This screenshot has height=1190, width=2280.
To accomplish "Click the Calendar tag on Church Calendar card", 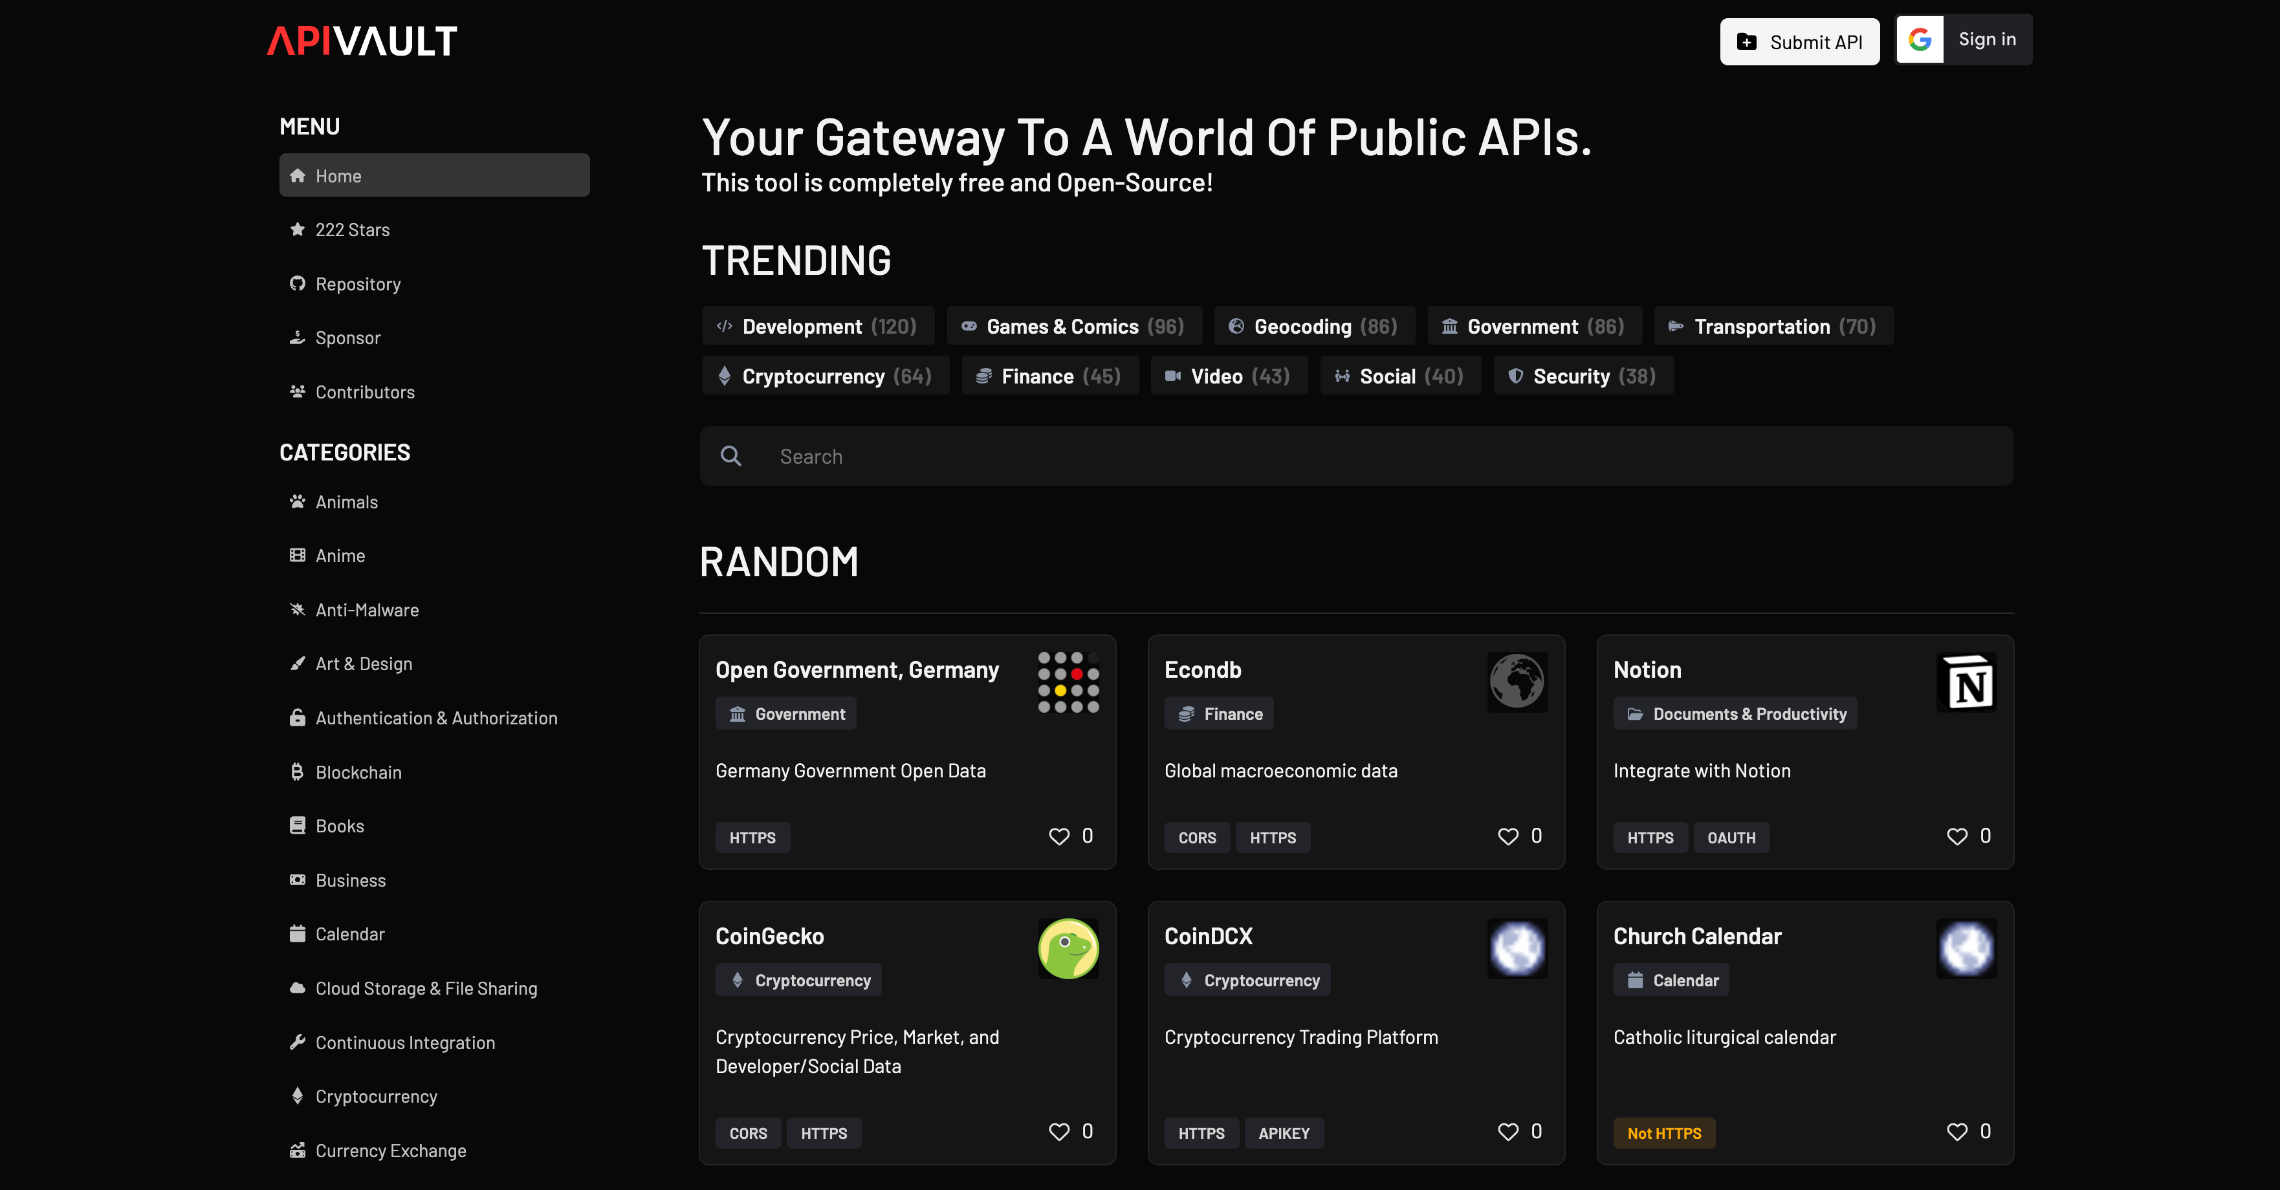I will pyautogui.click(x=1671, y=979).
